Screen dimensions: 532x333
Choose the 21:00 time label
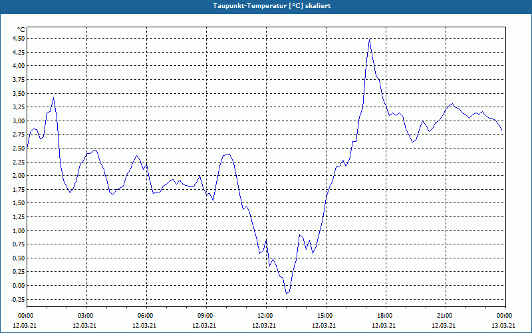(x=444, y=316)
